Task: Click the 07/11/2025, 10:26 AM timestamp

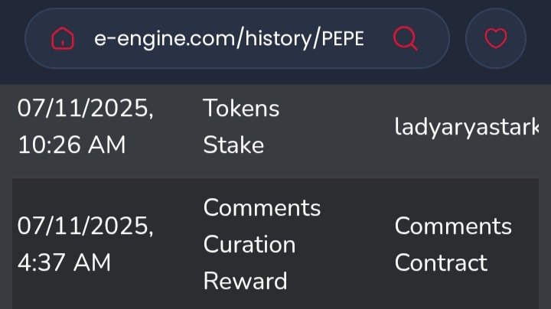Action: [x=86, y=126]
